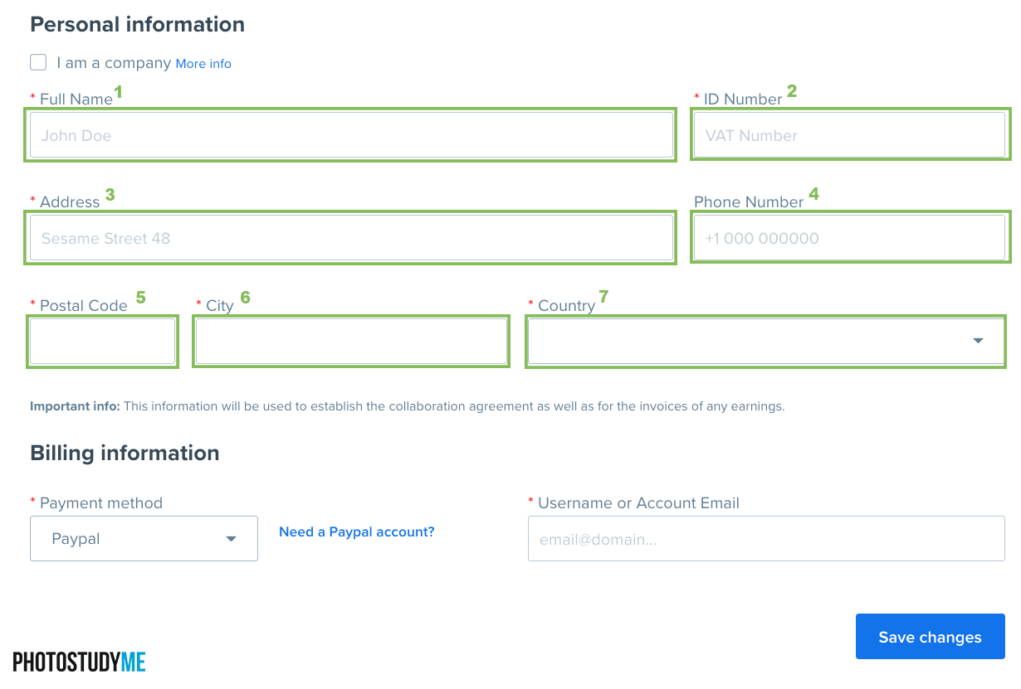The image size is (1021, 689).
Task: Select the Address field with Sesame Street placeholder
Action: [351, 238]
